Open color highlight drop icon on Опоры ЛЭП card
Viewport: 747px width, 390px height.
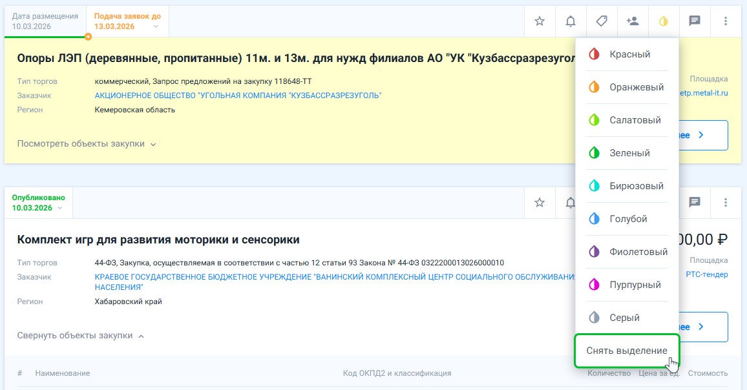tap(663, 21)
